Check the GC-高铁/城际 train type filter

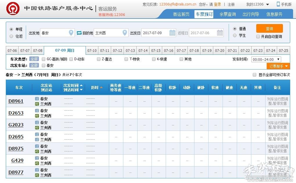coord(44,59)
